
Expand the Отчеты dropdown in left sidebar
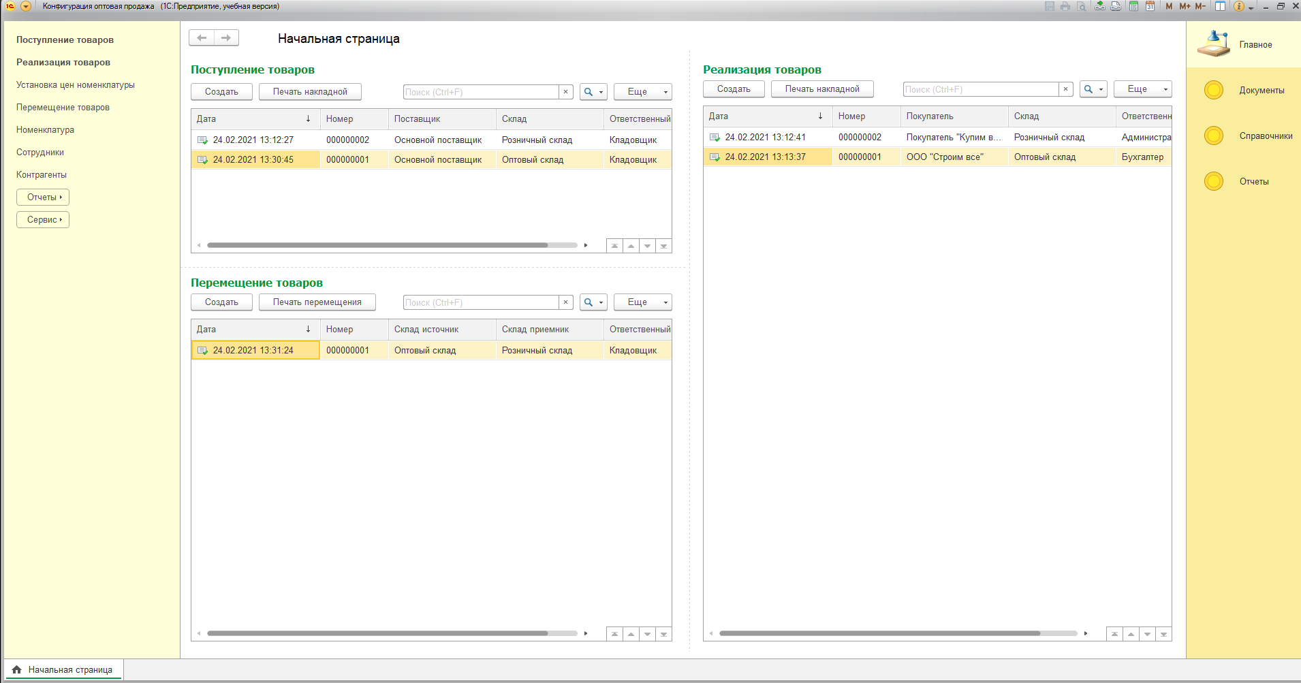[43, 197]
